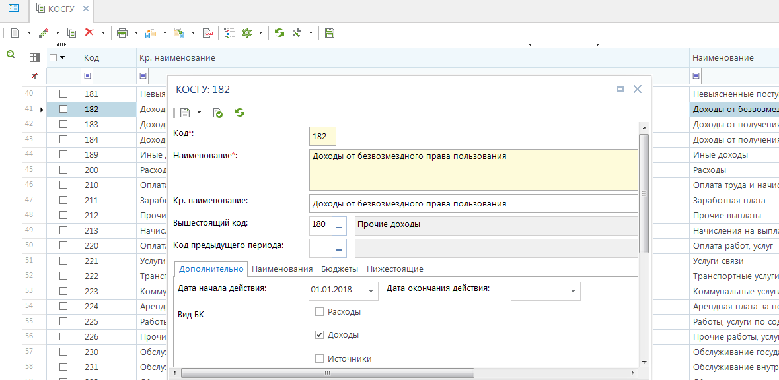Open dropdown arrow next to gear icon
The height and width of the screenshot is (380, 779).
click(x=261, y=33)
